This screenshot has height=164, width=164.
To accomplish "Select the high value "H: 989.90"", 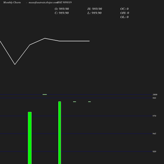I will 95,9.
